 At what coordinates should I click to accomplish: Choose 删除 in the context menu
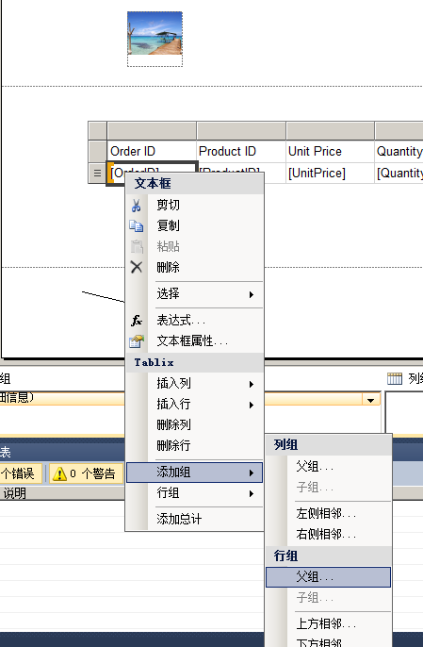[x=195, y=267]
